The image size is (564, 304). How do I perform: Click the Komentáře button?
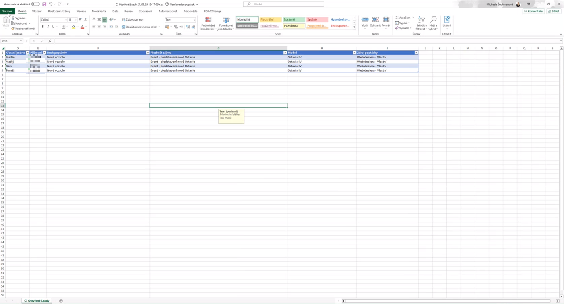point(533,11)
